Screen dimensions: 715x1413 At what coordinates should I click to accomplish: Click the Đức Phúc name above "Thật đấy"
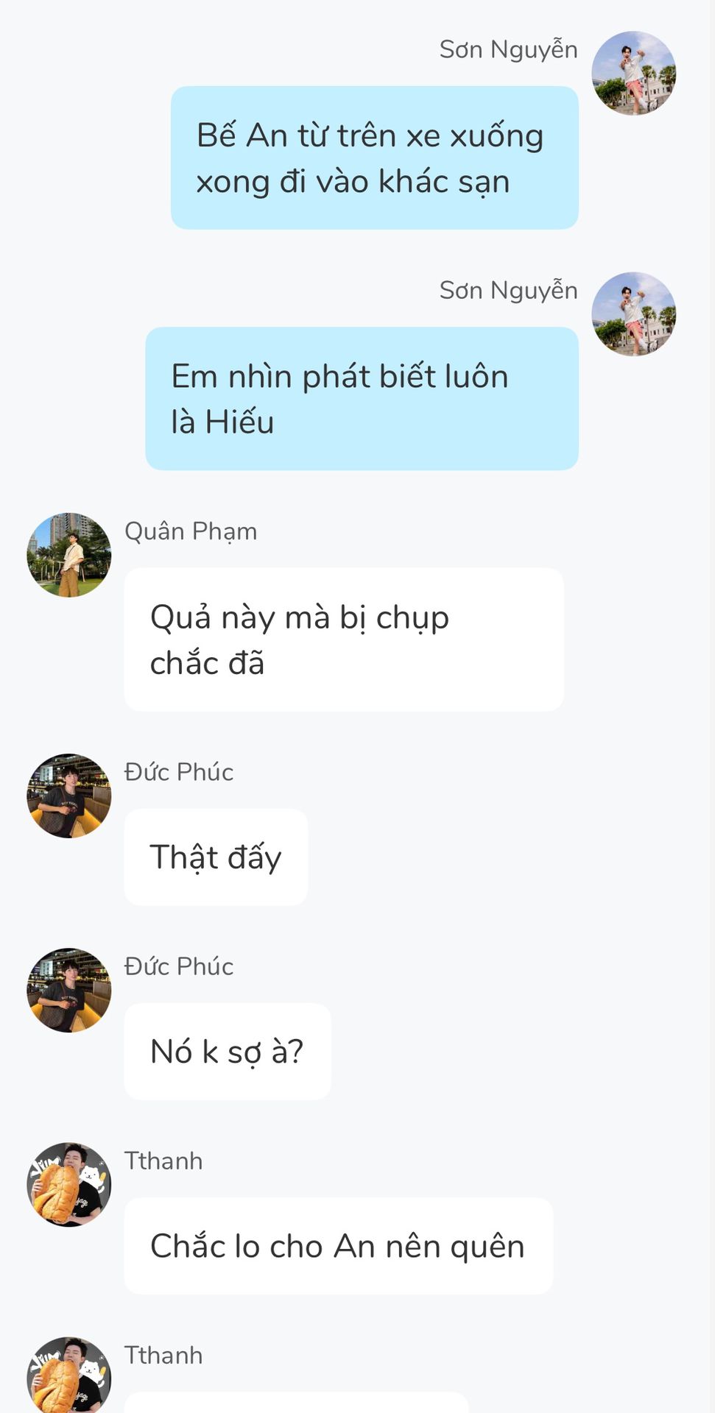179,772
